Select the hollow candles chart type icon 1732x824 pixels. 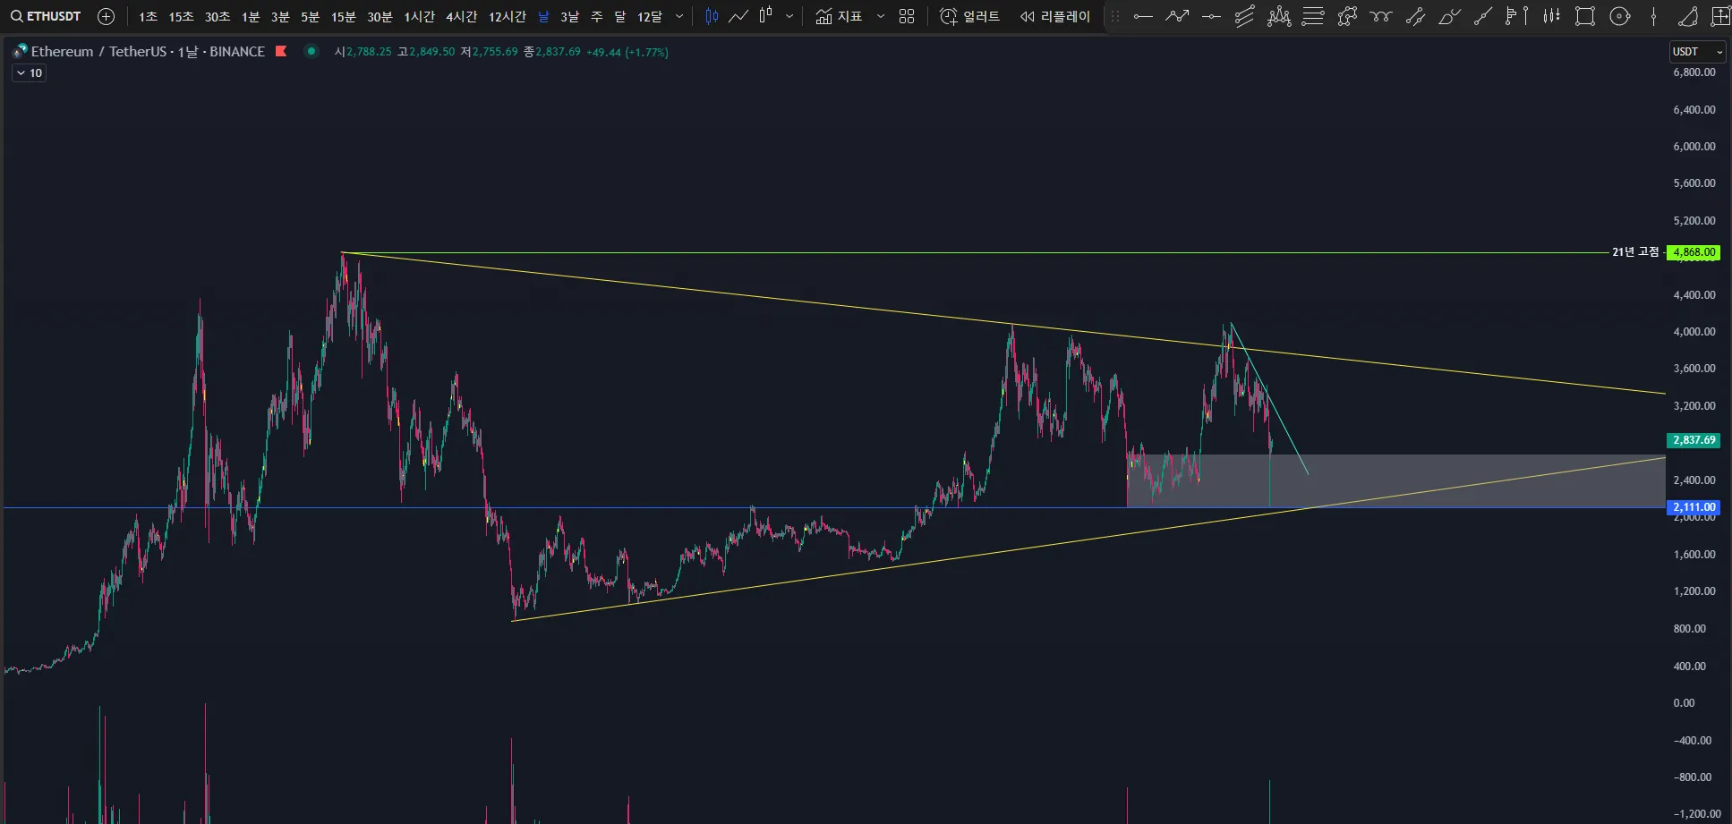click(765, 16)
